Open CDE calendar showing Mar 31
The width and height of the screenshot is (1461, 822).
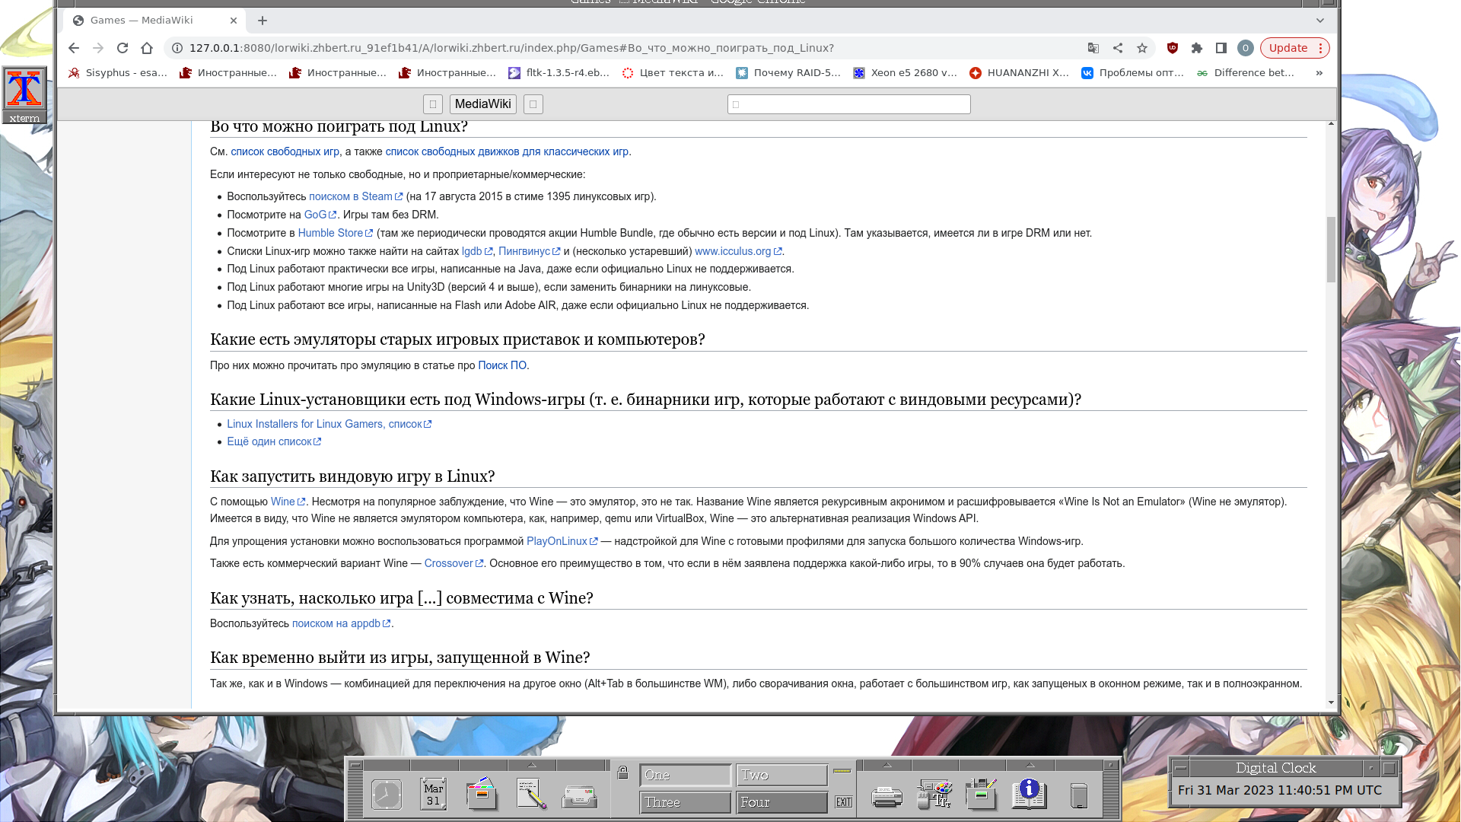click(434, 795)
